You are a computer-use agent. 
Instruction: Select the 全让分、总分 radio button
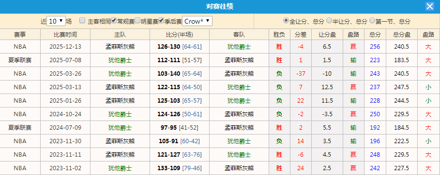(x=286, y=20)
